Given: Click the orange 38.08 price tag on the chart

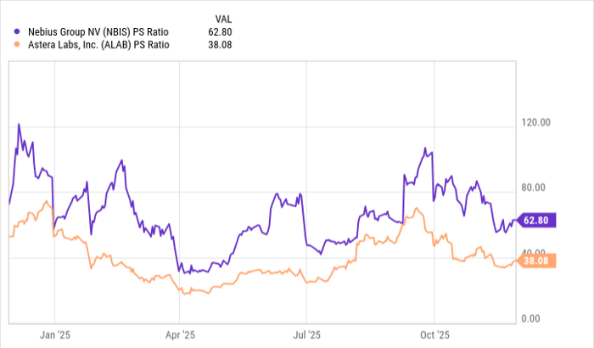Looking at the screenshot, I should pos(539,261).
